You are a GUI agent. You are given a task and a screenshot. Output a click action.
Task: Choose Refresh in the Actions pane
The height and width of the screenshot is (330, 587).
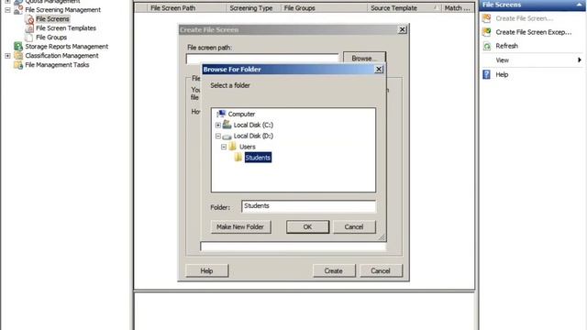point(507,46)
